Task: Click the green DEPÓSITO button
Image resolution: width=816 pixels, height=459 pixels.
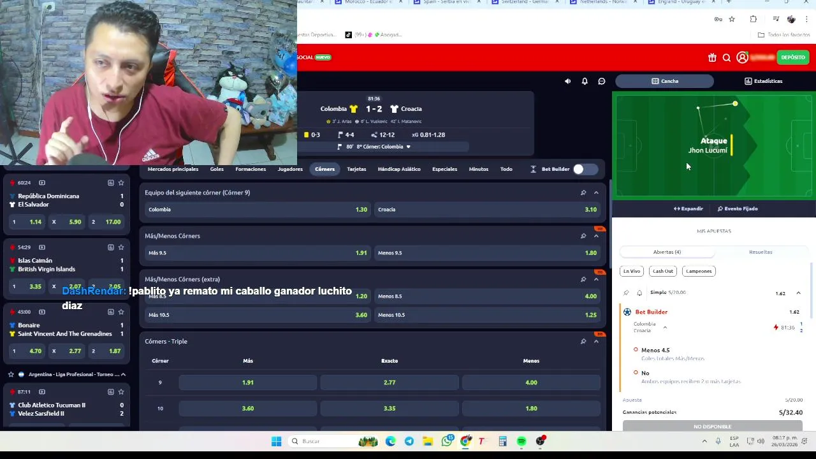Action: 793,57
